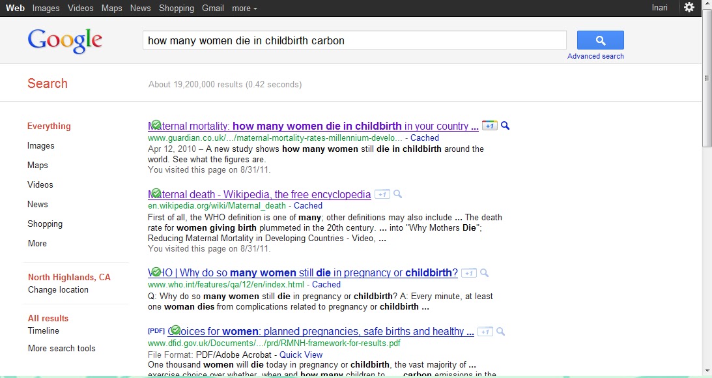The image size is (712, 378).
Task: Open instant preview for WHO result
Action: pos(485,273)
